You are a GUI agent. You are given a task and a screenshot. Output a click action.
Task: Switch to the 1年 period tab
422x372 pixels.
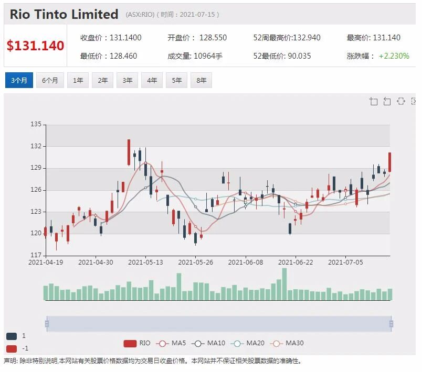pyautogui.click(x=78, y=80)
